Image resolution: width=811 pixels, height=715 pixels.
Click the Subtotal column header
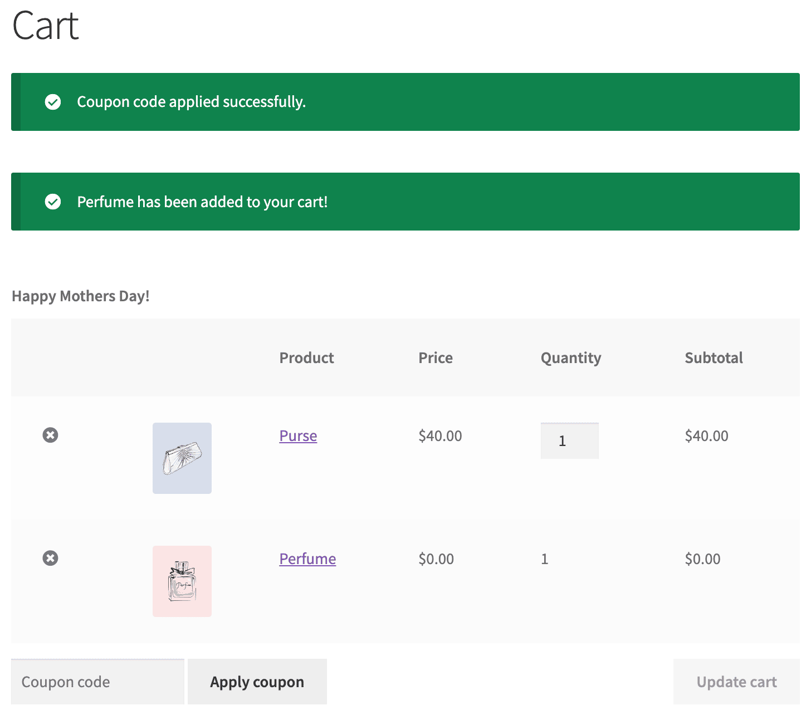pyautogui.click(x=714, y=357)
